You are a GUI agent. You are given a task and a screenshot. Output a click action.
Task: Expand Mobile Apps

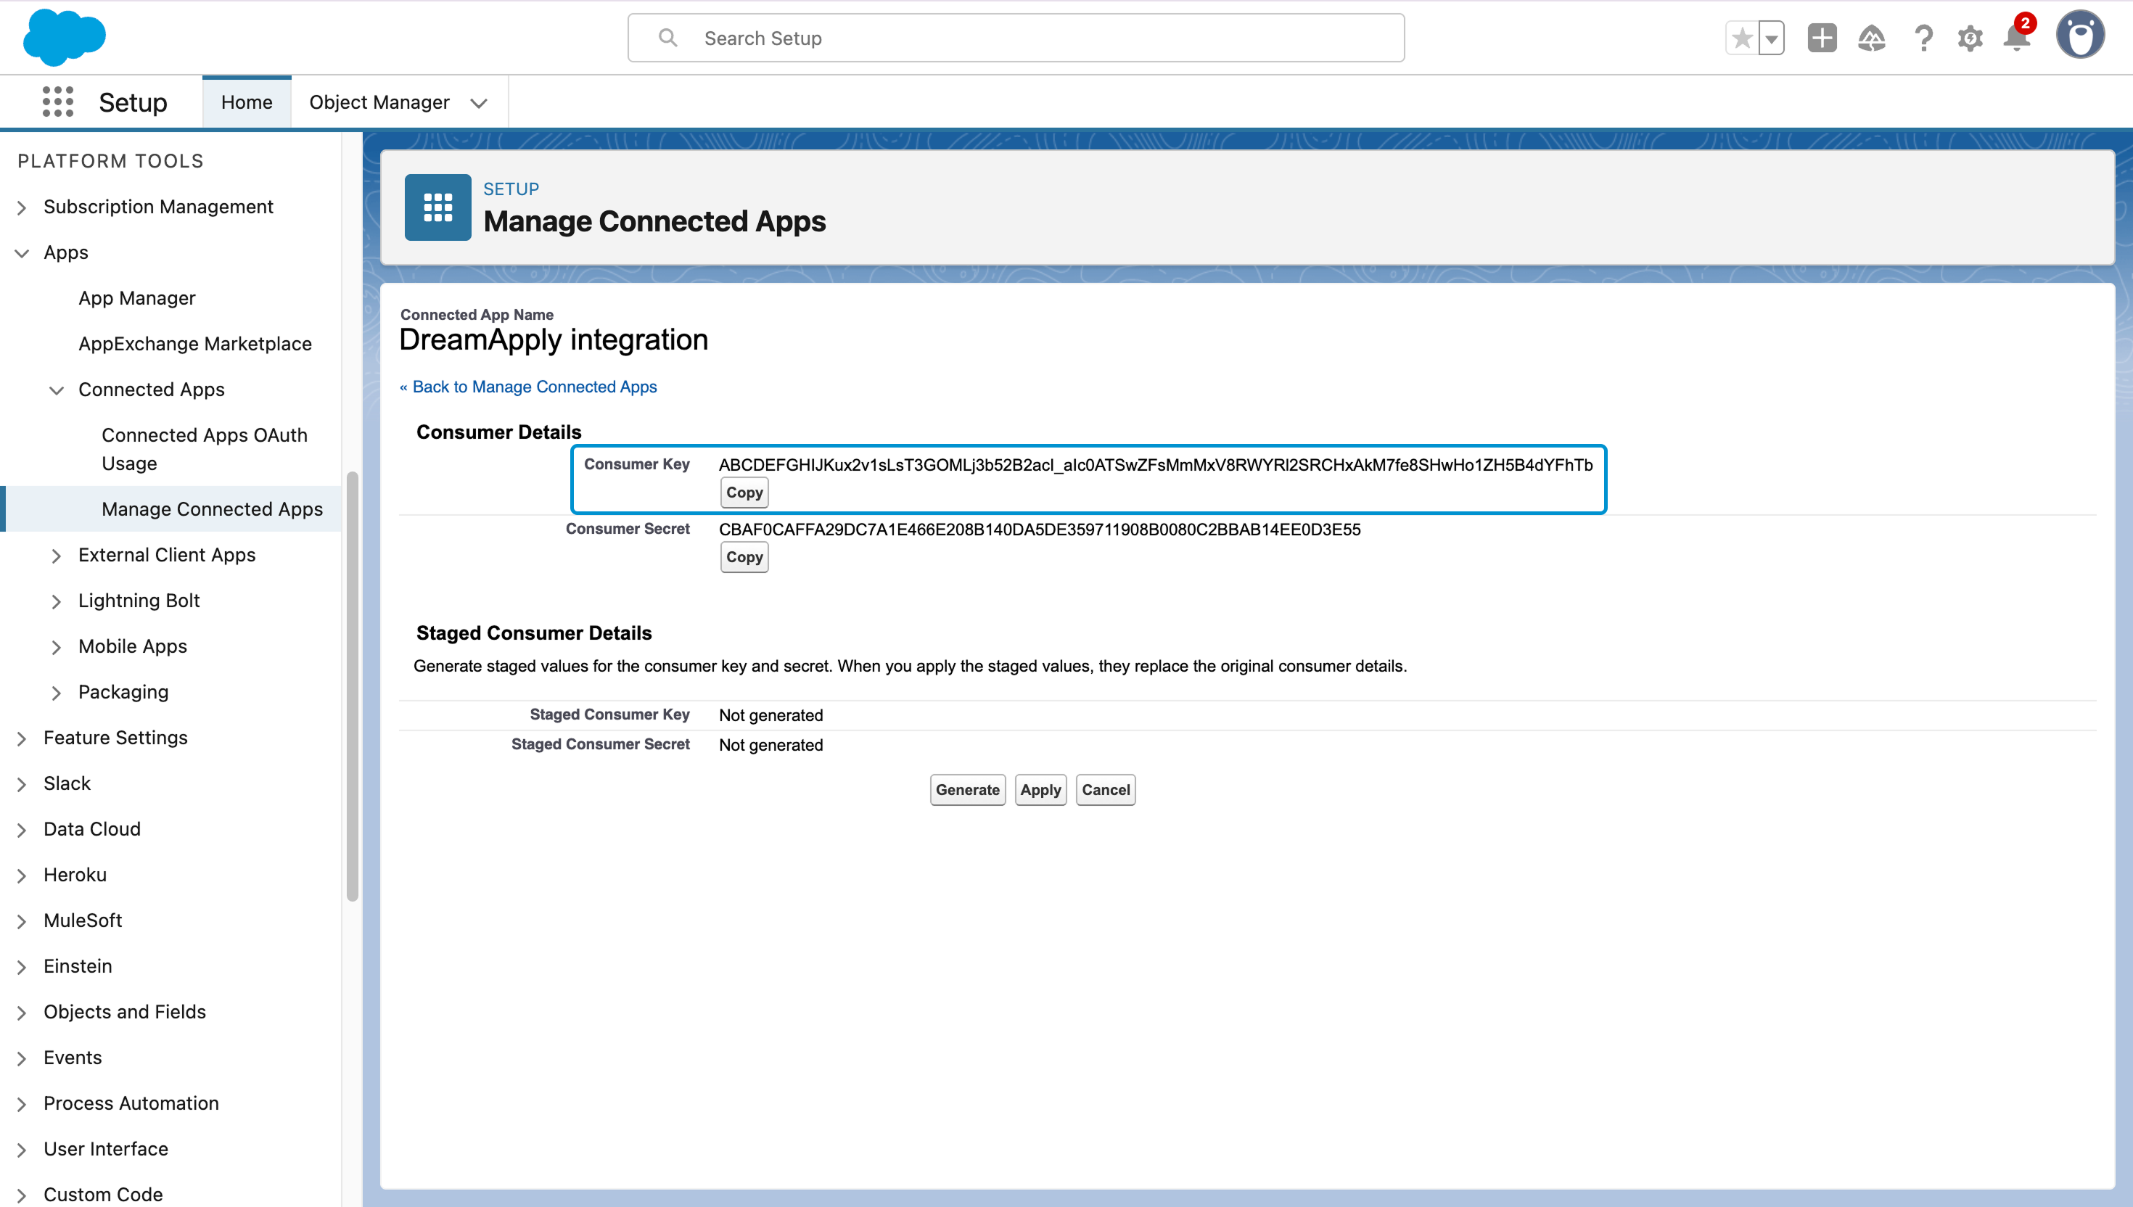[57, 646]
